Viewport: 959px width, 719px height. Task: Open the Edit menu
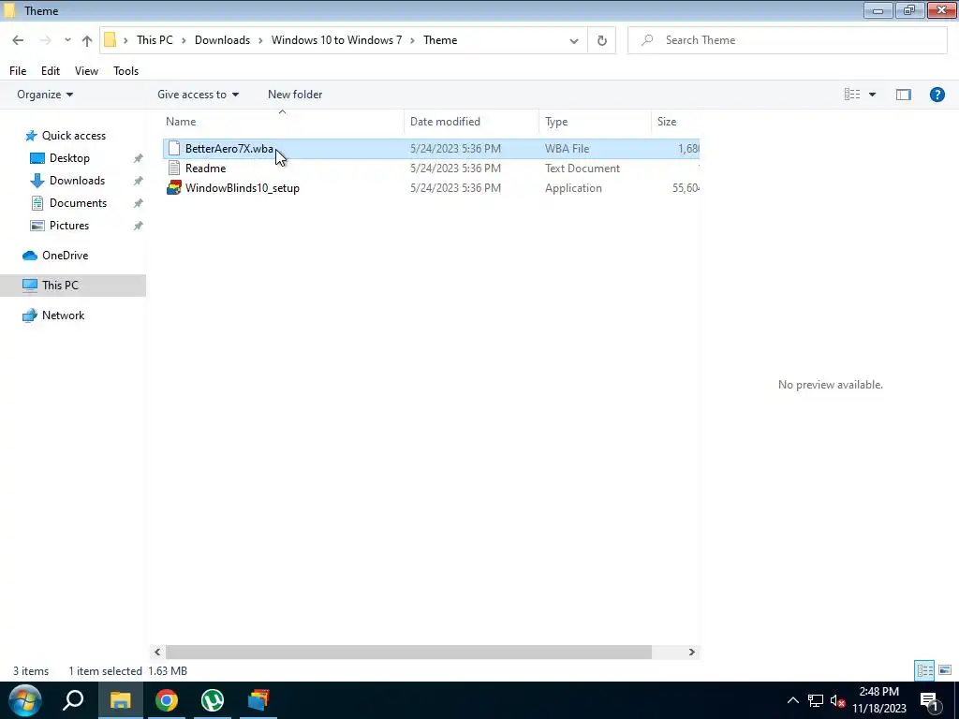pos(51,71)
